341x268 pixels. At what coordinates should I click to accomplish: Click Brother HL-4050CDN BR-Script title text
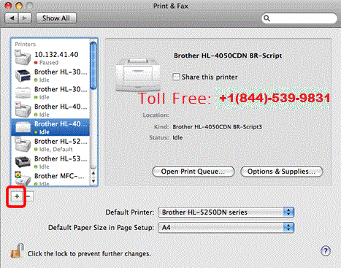pyautogui.click(x=228, y=55)
